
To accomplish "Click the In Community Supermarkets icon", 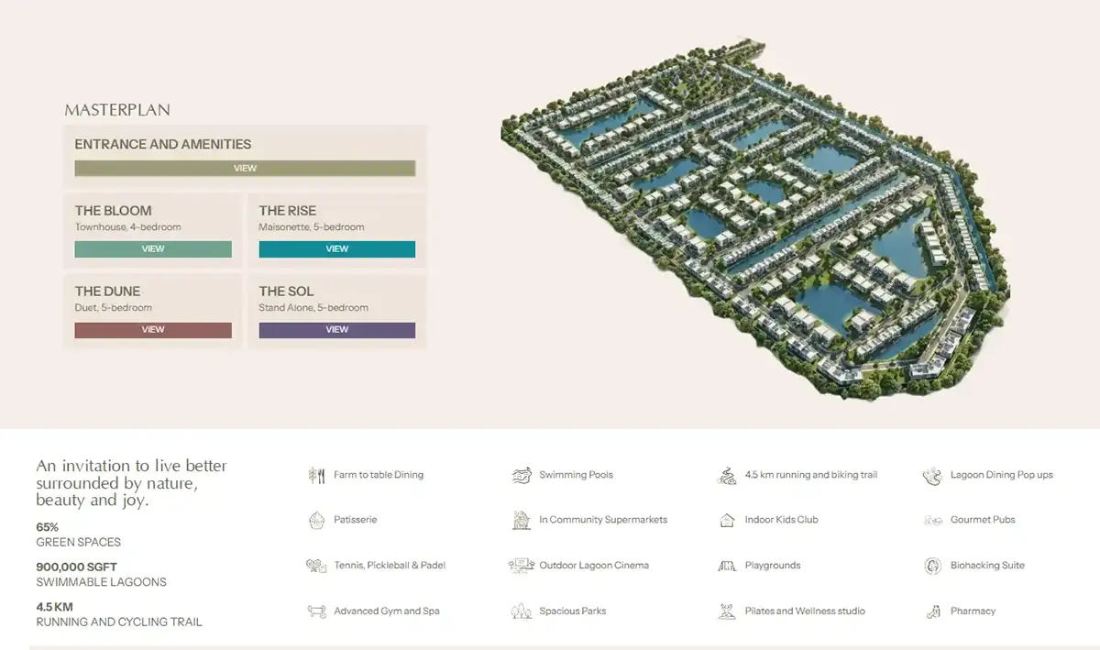I will point(522,520).
